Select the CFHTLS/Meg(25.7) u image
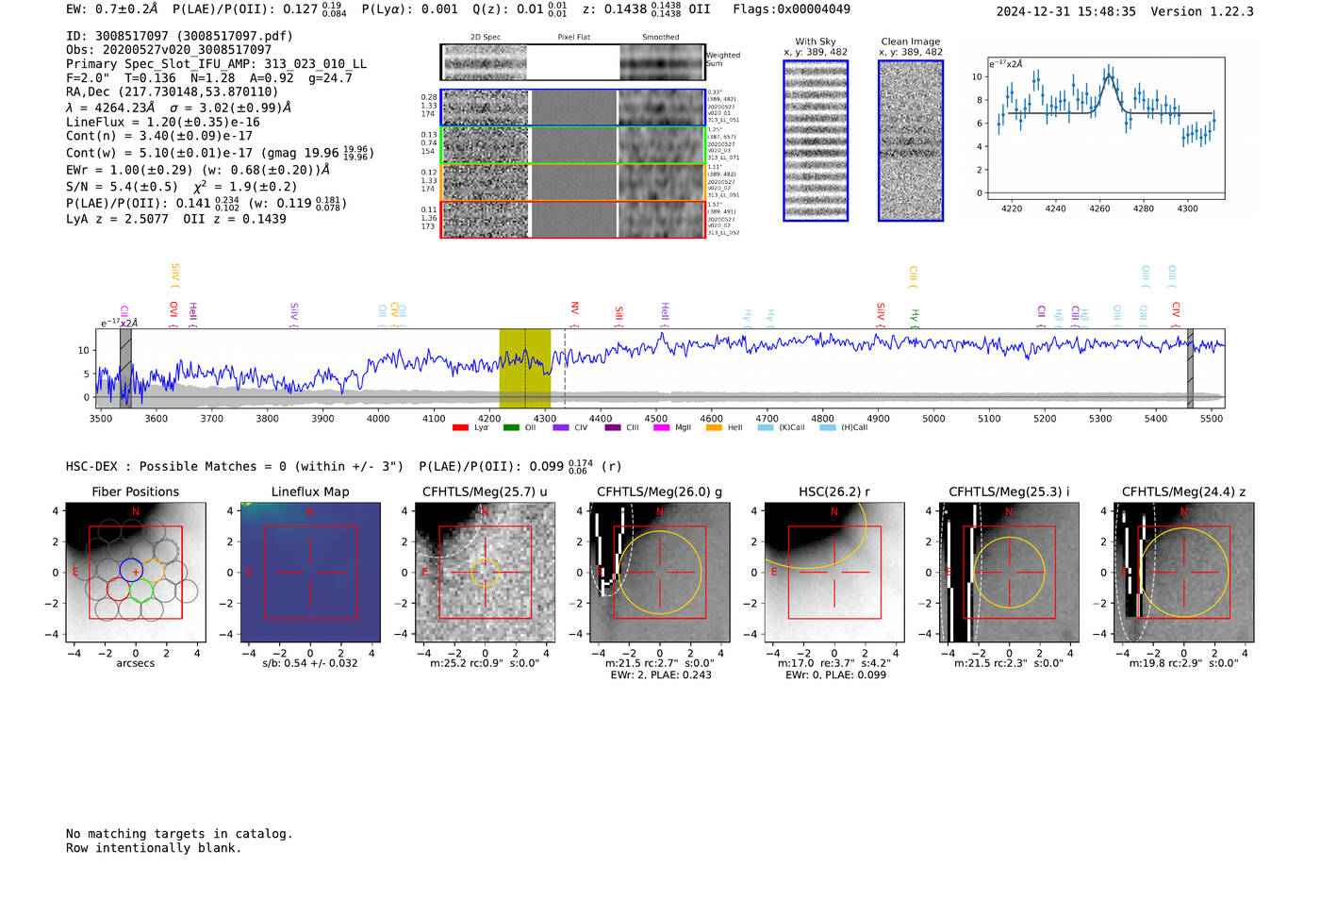Screen dimensions: 1320x899 tap(485, 573)
